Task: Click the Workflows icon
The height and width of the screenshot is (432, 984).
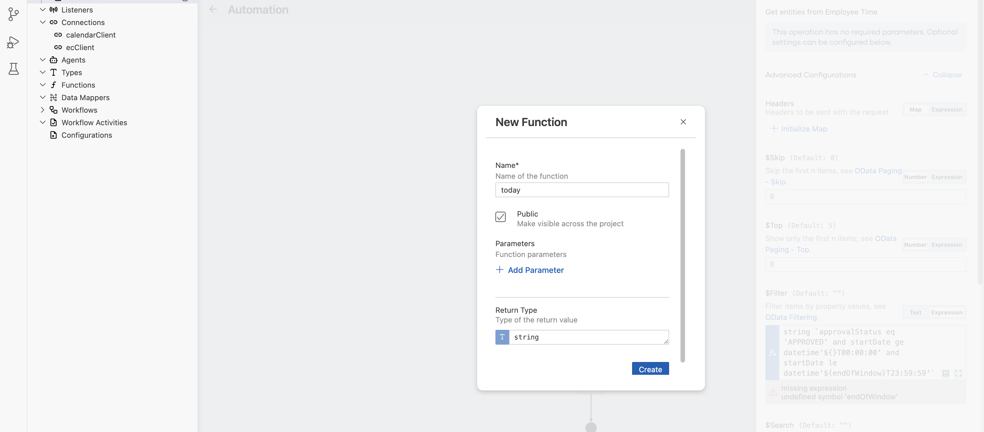Action: 54,110
